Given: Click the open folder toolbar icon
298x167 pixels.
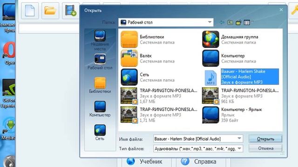Looking at the screenshot, I should point(50,11).
